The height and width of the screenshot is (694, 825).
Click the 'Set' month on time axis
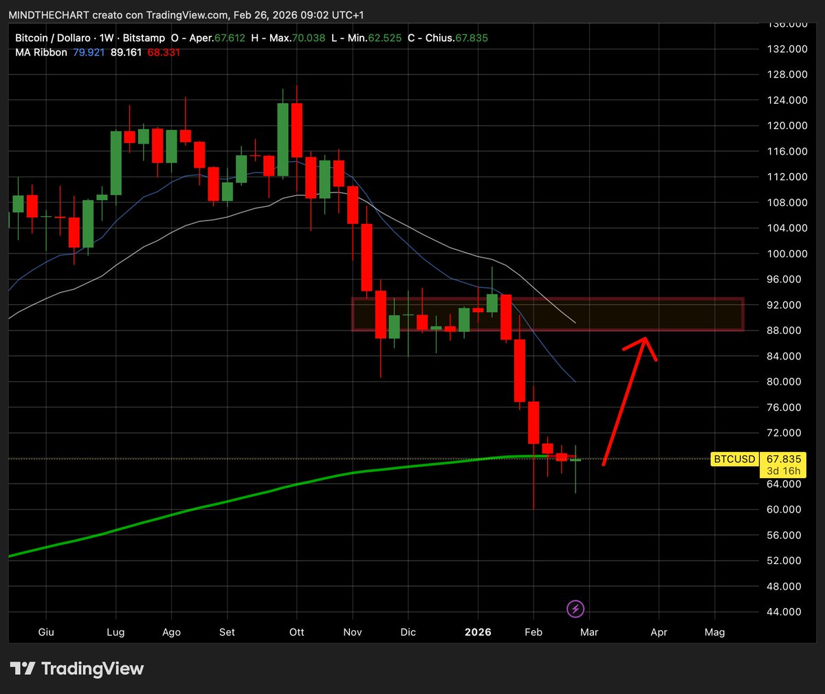click(x=227, y=632)
